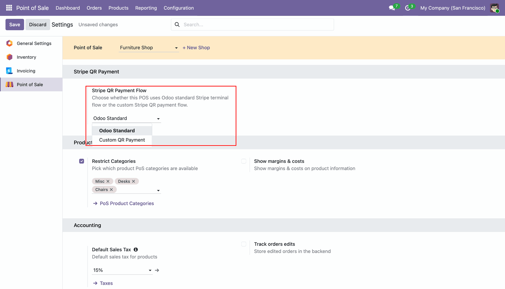This screenshot has height=289, width=505.
Task: Open the user avatar menu
Action: (x=494, y=8)
